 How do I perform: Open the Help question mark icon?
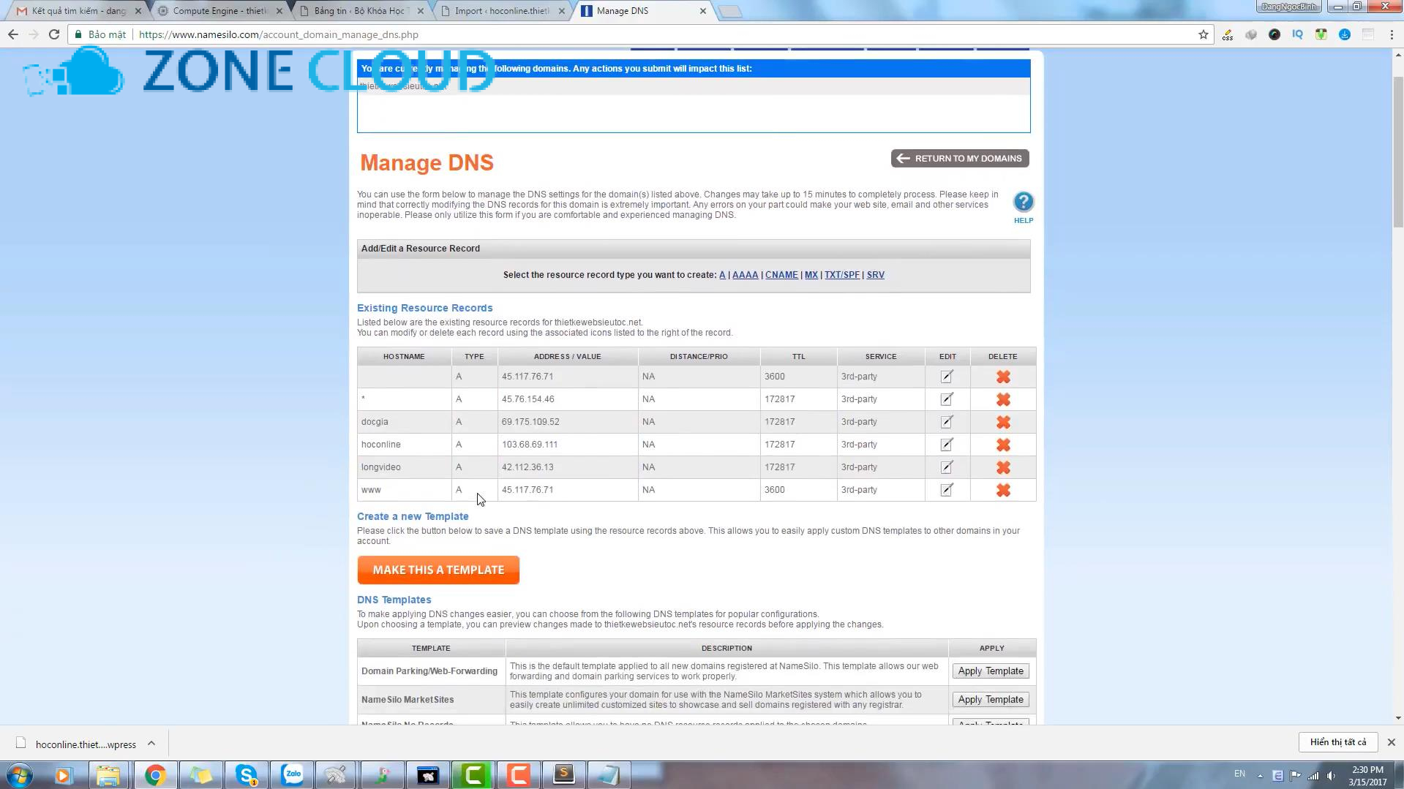(1023, 203)
